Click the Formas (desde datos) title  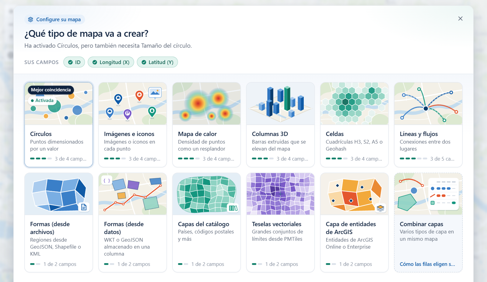124,228
